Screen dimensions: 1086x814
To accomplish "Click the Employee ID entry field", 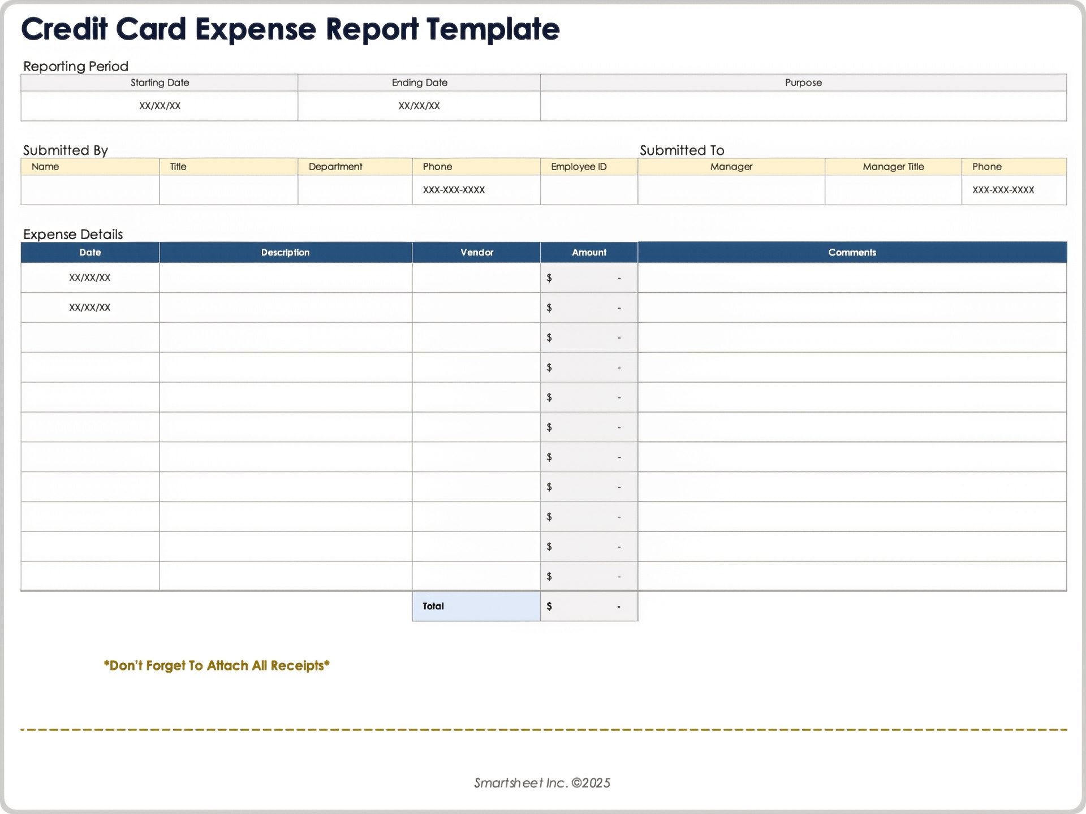I will pos(588,190).
